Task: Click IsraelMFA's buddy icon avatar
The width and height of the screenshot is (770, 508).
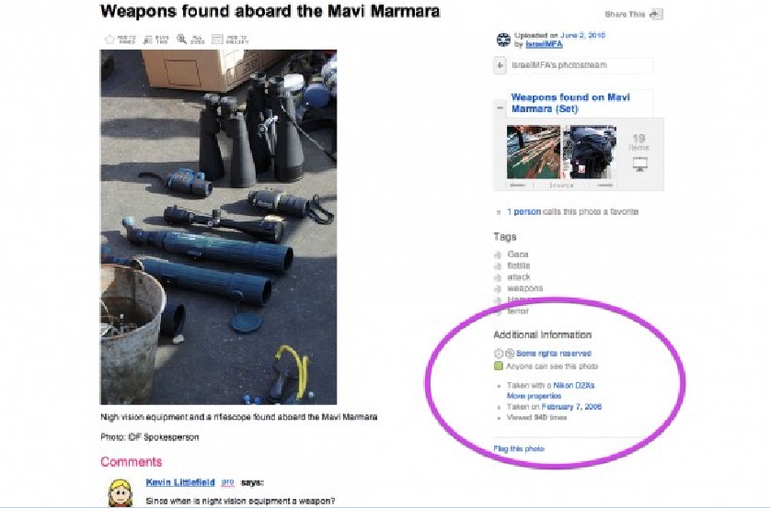Action: 503,40
